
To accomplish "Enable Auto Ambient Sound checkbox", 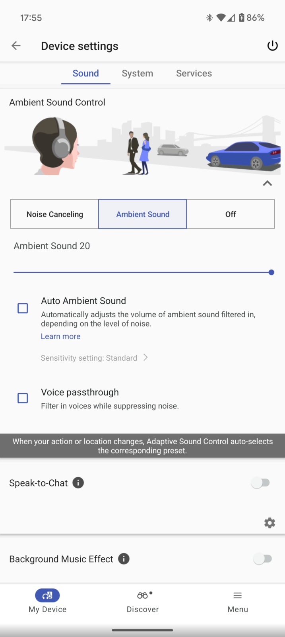I will tap(23, 308).
